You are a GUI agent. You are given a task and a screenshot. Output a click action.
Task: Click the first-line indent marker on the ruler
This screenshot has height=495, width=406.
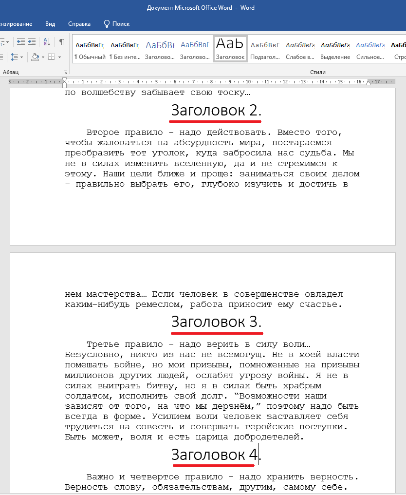64,79
